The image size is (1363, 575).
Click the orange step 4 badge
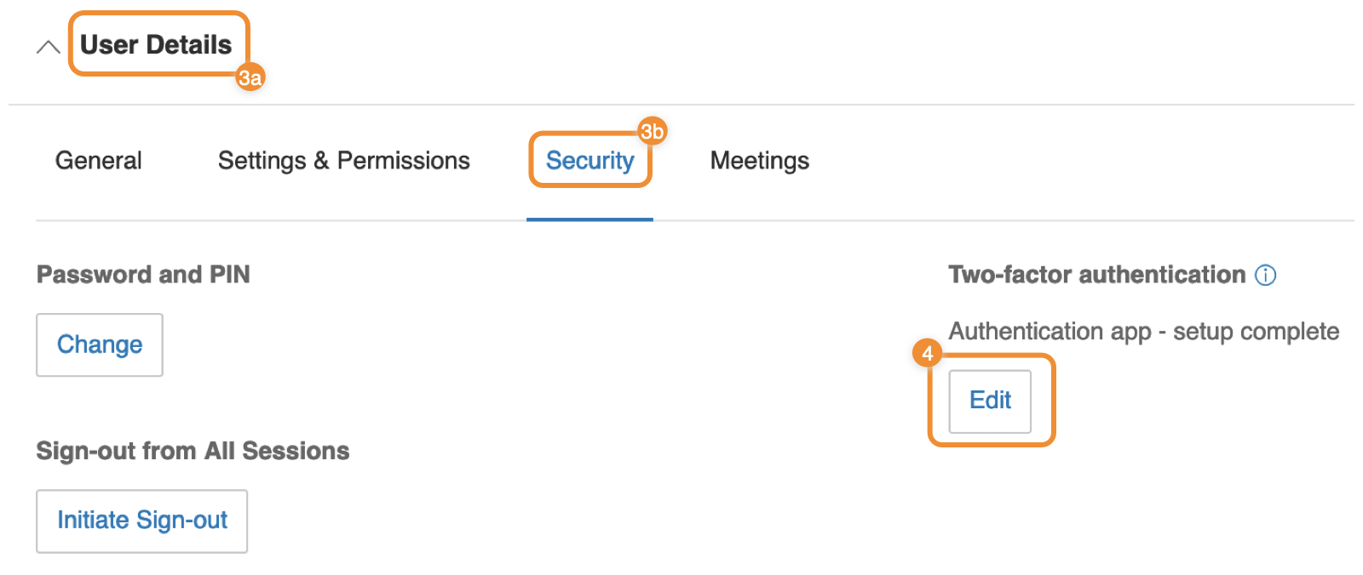[927, 353]
